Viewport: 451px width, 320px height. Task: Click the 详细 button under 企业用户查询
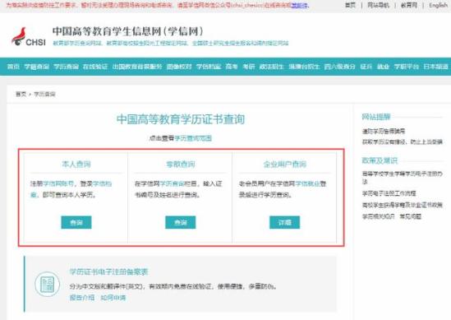284,222
